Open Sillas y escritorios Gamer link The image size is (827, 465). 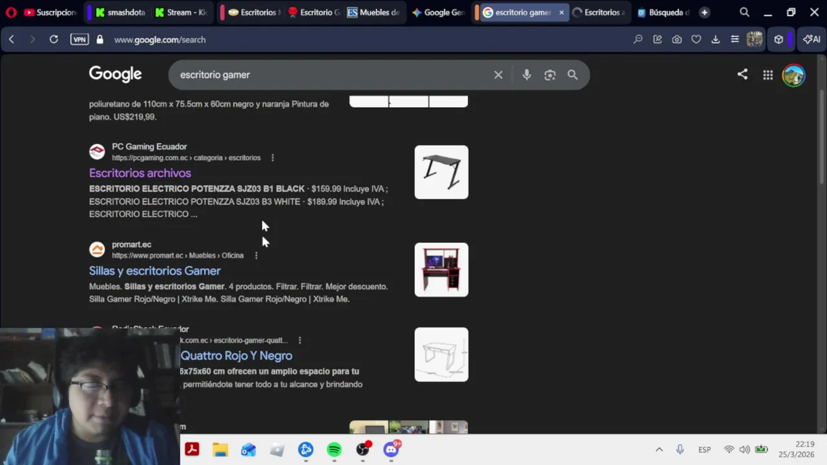(x=155, y=271)
